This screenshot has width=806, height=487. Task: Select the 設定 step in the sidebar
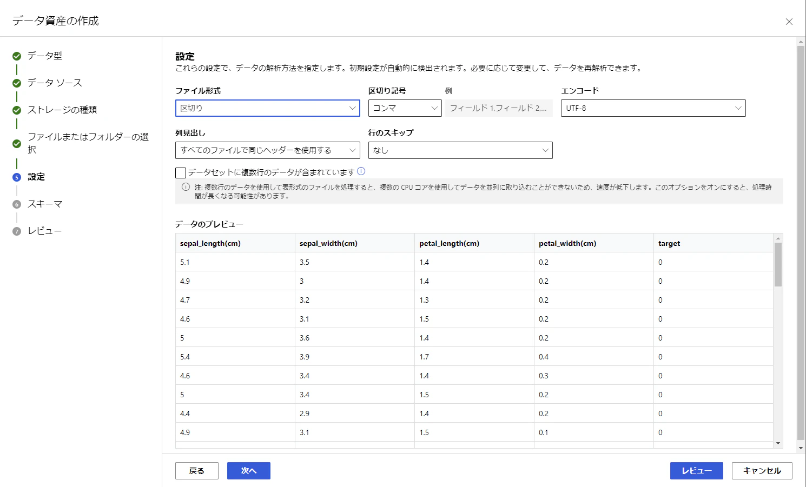(x=36, y=177)
